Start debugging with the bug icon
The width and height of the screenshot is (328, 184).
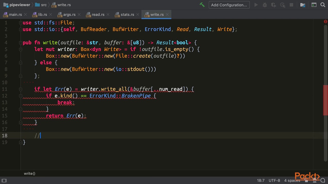point(265,5)
